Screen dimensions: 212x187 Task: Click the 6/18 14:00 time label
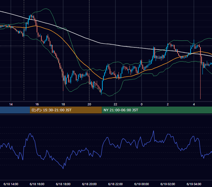(11, 184)
